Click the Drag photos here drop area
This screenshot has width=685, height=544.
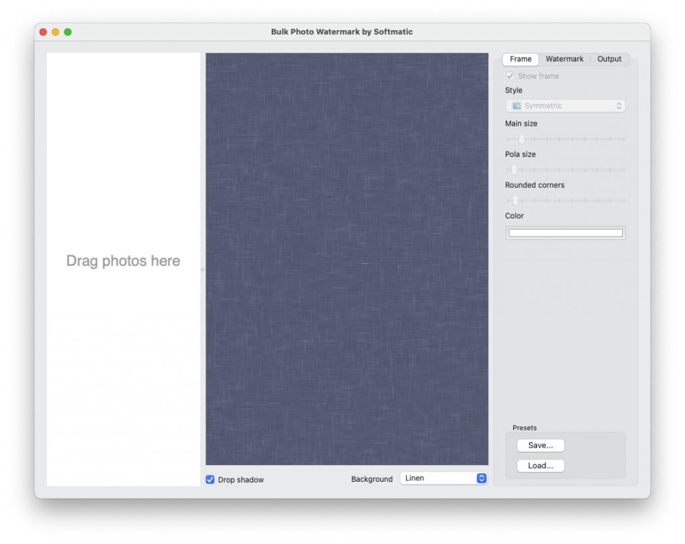[x=123, y=269]
